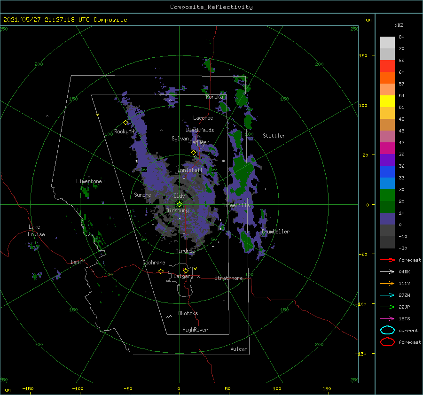Viewport: 423px width, 395px height.
Task: Click the cyan current ellipse icon
Action: tap(387, 330)
